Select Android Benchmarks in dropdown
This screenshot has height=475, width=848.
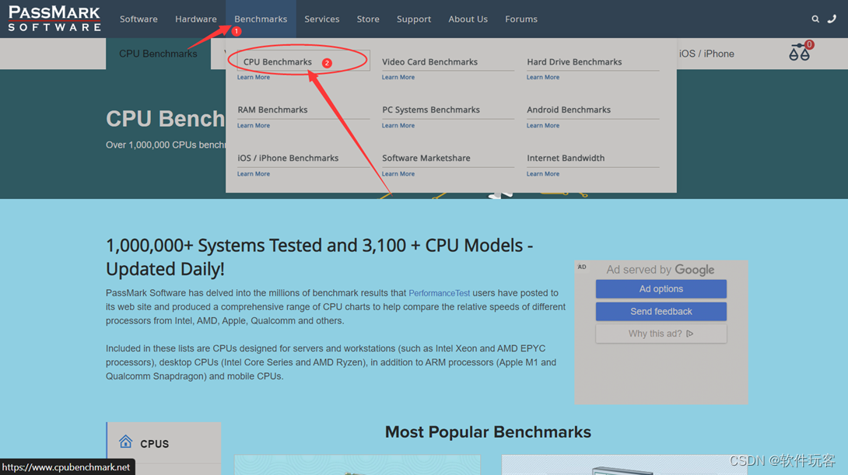tap(569, 110)
